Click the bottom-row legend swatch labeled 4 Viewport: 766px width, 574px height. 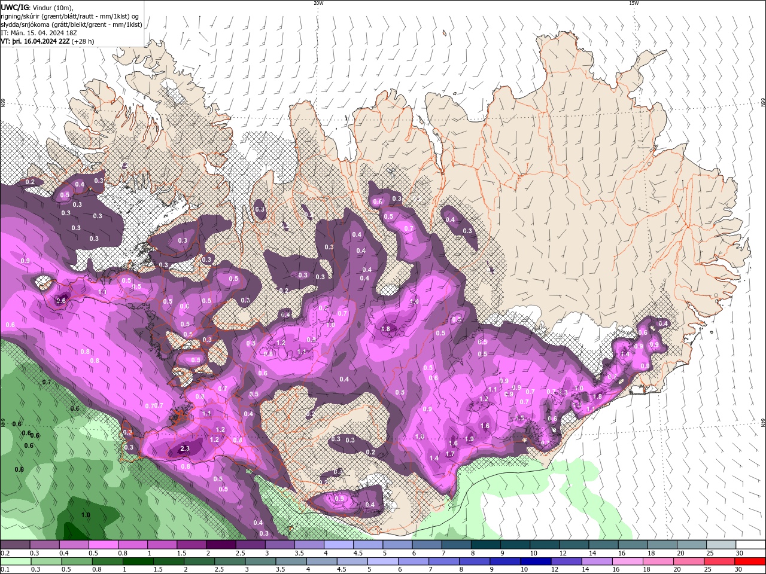(321, 561)
